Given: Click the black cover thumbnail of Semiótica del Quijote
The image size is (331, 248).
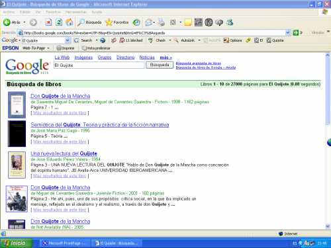Looking at the screenshot, I should pyautogui.click(x=17, y=134).
